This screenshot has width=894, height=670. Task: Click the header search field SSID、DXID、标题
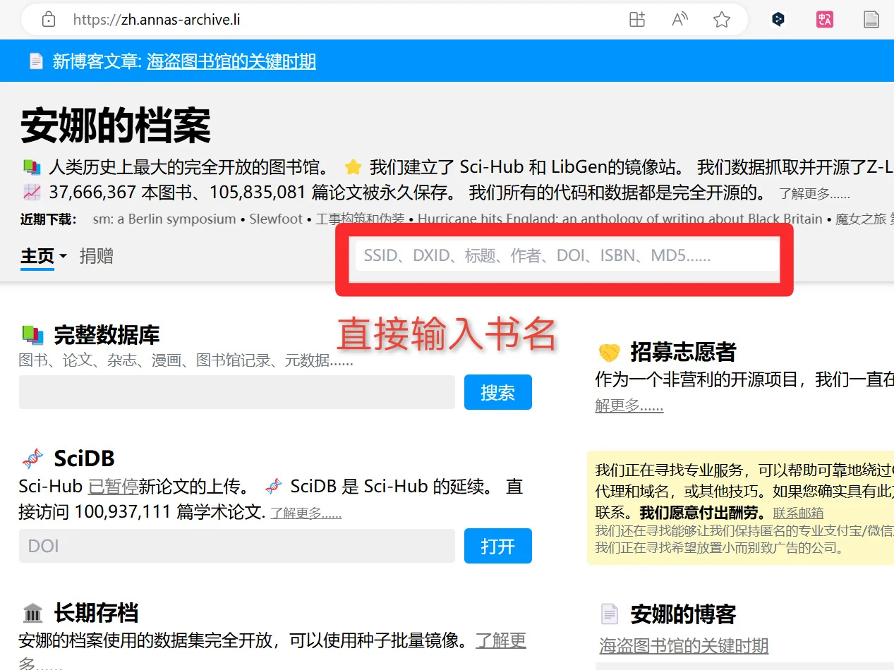click(567, 255)
